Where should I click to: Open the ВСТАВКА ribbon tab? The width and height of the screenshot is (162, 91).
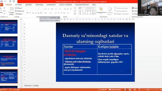[x=18, y=5]
